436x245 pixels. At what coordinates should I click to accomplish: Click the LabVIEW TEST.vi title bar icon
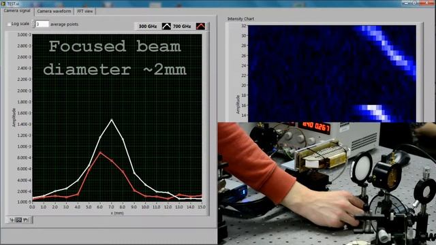pos(3,3)
